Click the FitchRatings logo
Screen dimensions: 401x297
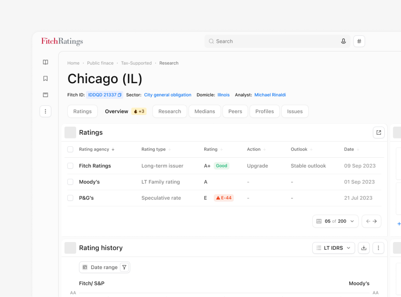62,41
